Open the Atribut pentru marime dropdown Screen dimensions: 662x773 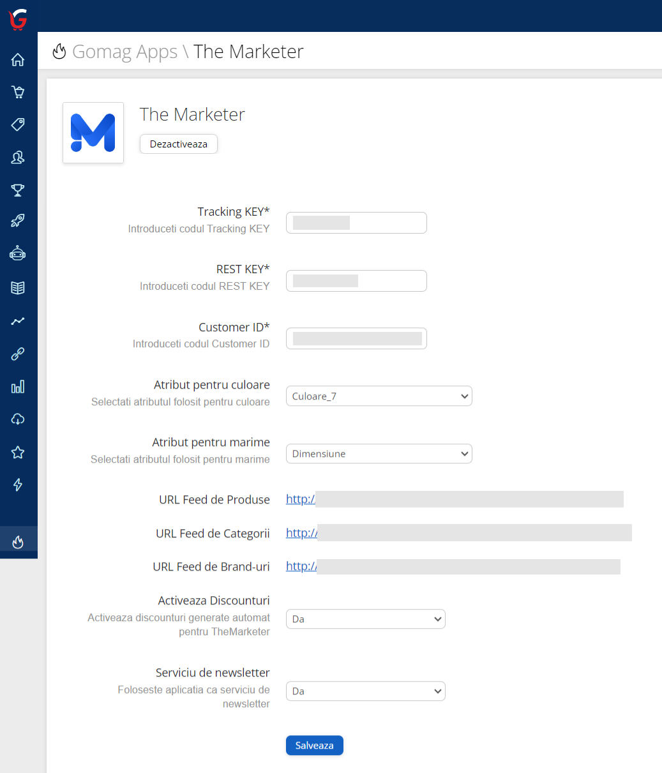click(379, 454)
